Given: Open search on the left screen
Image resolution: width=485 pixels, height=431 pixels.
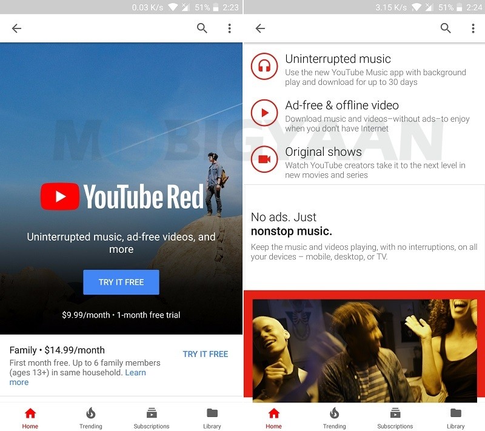Looking at the screenshot, I should [202, 28].
